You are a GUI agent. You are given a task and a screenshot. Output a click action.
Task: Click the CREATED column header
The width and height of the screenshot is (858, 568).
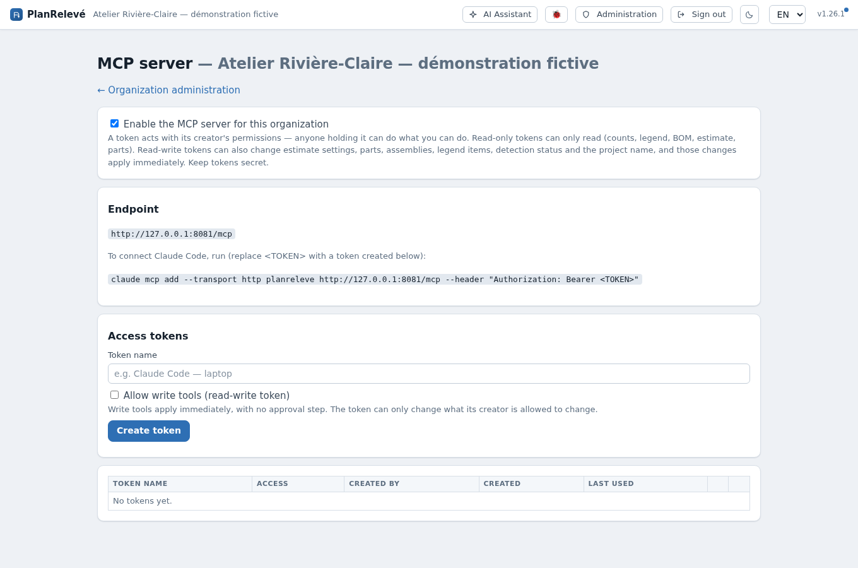pyautogui.click(x=531, y=484)
